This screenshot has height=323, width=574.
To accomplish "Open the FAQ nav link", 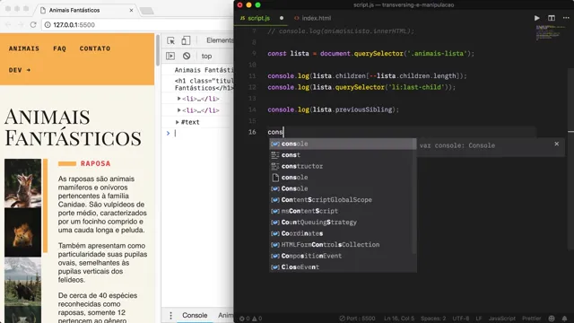I will [59, 48].
